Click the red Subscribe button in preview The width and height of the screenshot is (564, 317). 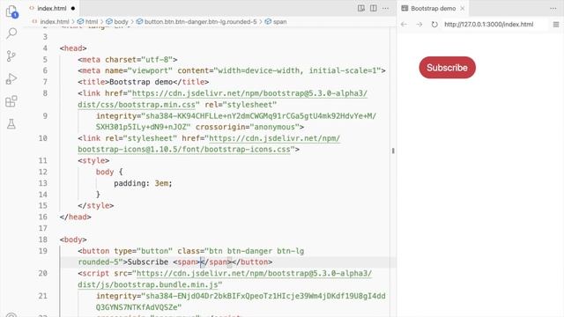447,68
